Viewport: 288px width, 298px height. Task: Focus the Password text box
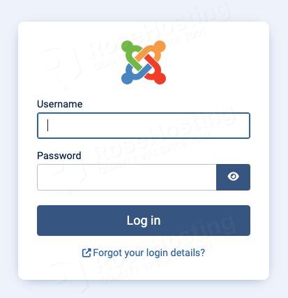pyautogui.click(x=127, y=177)
